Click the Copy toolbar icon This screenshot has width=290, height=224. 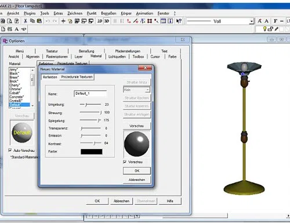coord(32,21)
